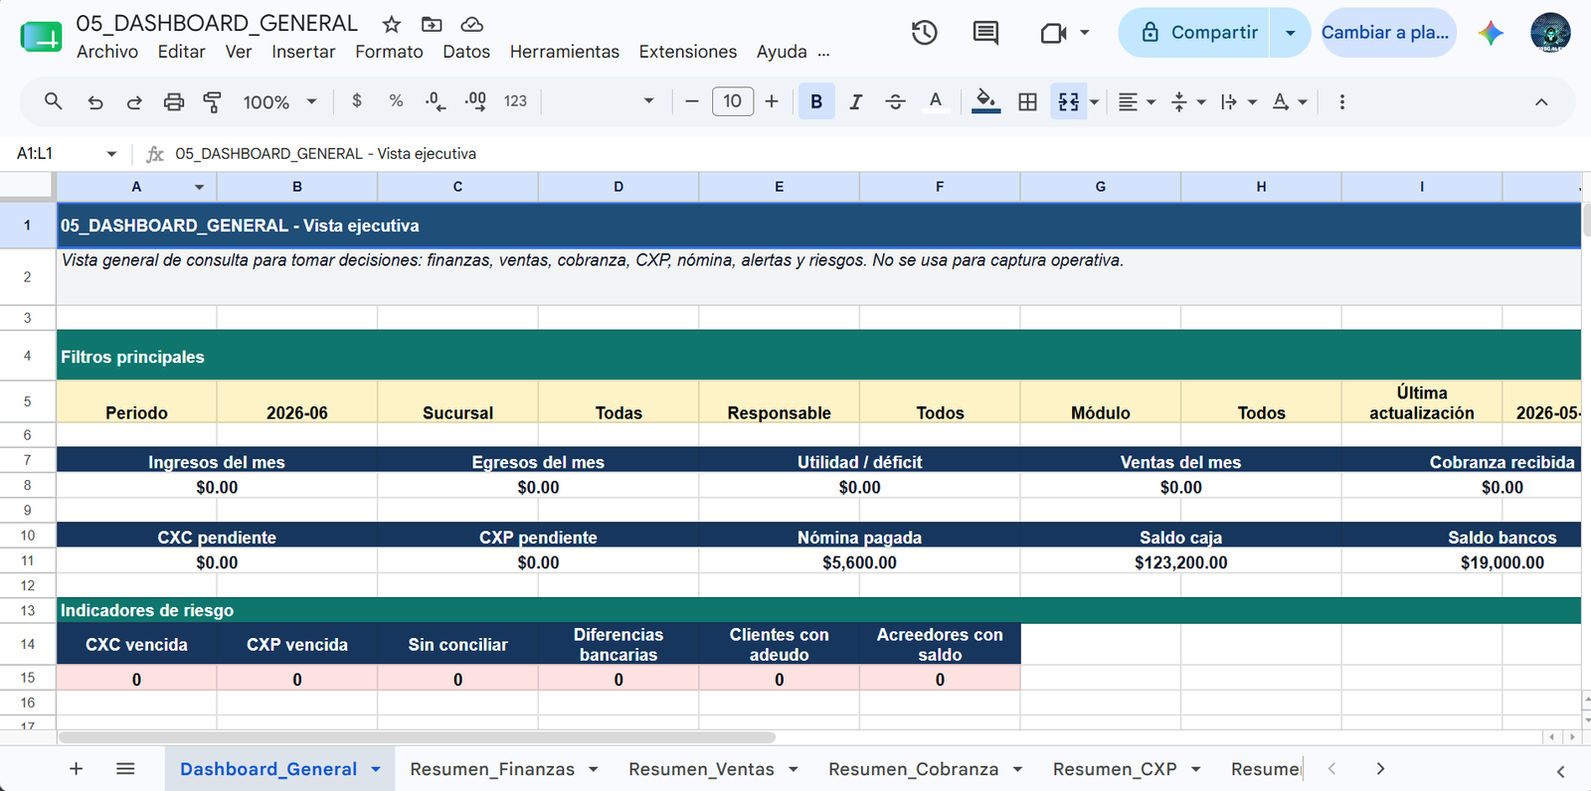Viewport: 1591px width, 791px height.
Task: Click the merge cells icon
Action: click(x=1069, y=101)
